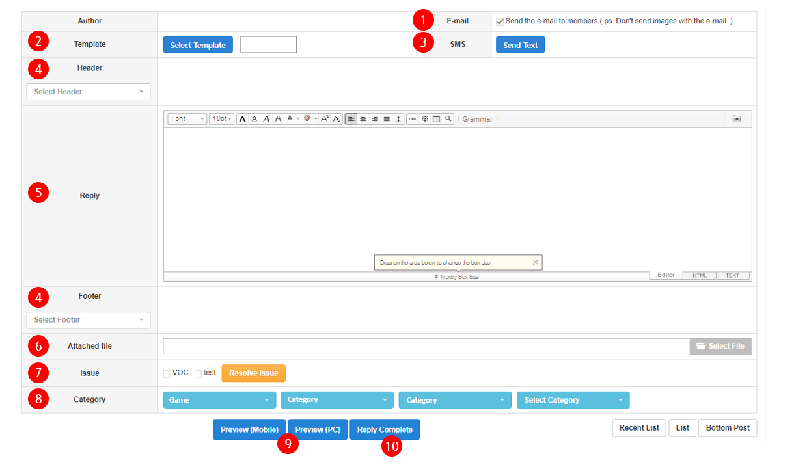Open the Select Header dropdown

[x=89, y=92]
